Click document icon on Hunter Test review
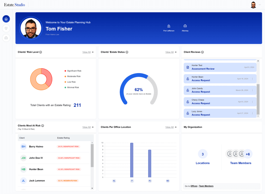Viewport: 265px width, 194px height. click(x=188, y=67)
